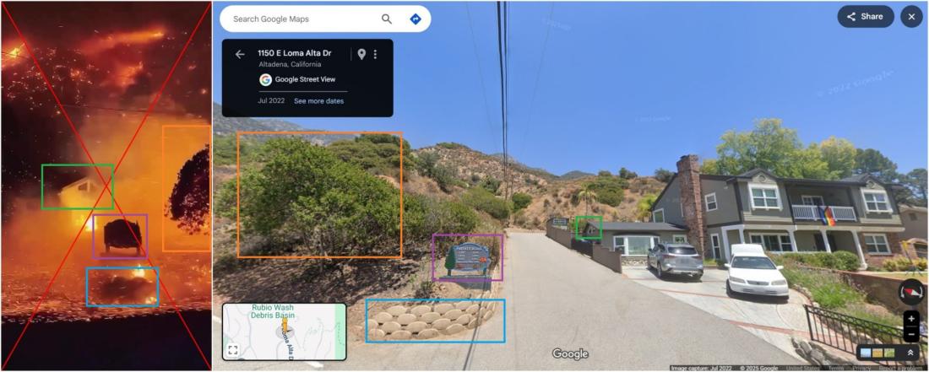Zoom out with the minus button
The height and width of the screenshot is (372, 929).
pos(910,336)
